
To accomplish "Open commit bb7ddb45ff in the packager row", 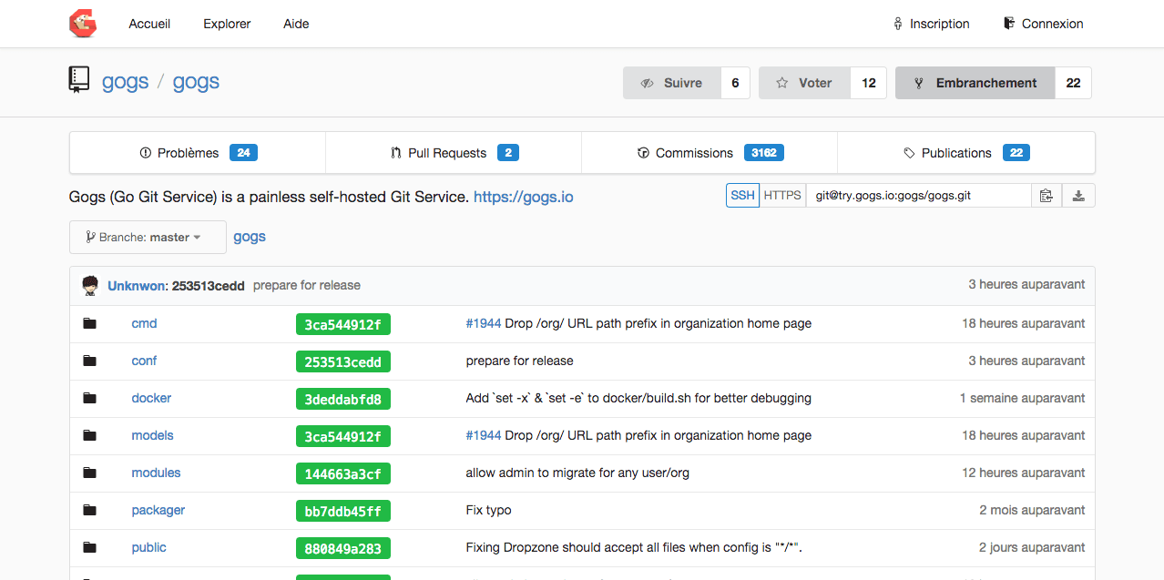I will pos(343,511).
